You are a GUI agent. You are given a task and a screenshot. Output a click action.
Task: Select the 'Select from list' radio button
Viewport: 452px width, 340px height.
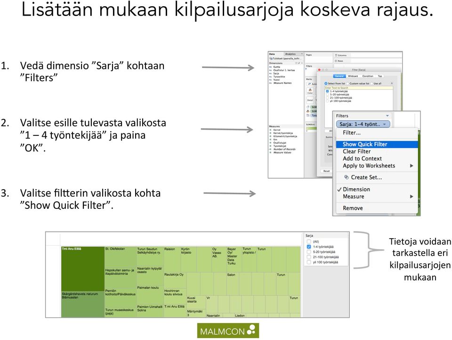click(x=326, y=83)
